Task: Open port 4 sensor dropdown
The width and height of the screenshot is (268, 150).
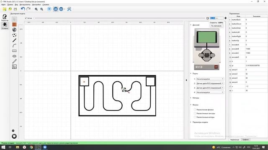Action: click(210, 92)
